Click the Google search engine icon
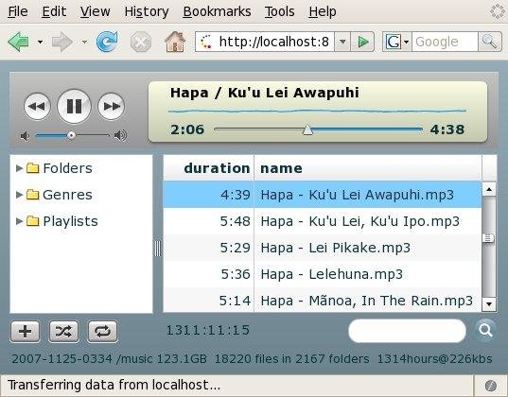 pos(393,42)
